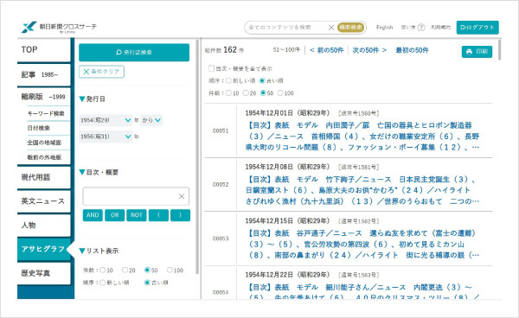The width and height of the screenshot is (519, 318).
Task: Select 全国の地域面 submenu item
Action: (44, 143)
